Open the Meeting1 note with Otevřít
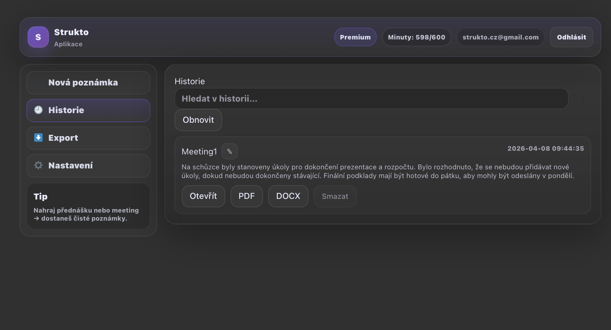 tap(203, 196)
